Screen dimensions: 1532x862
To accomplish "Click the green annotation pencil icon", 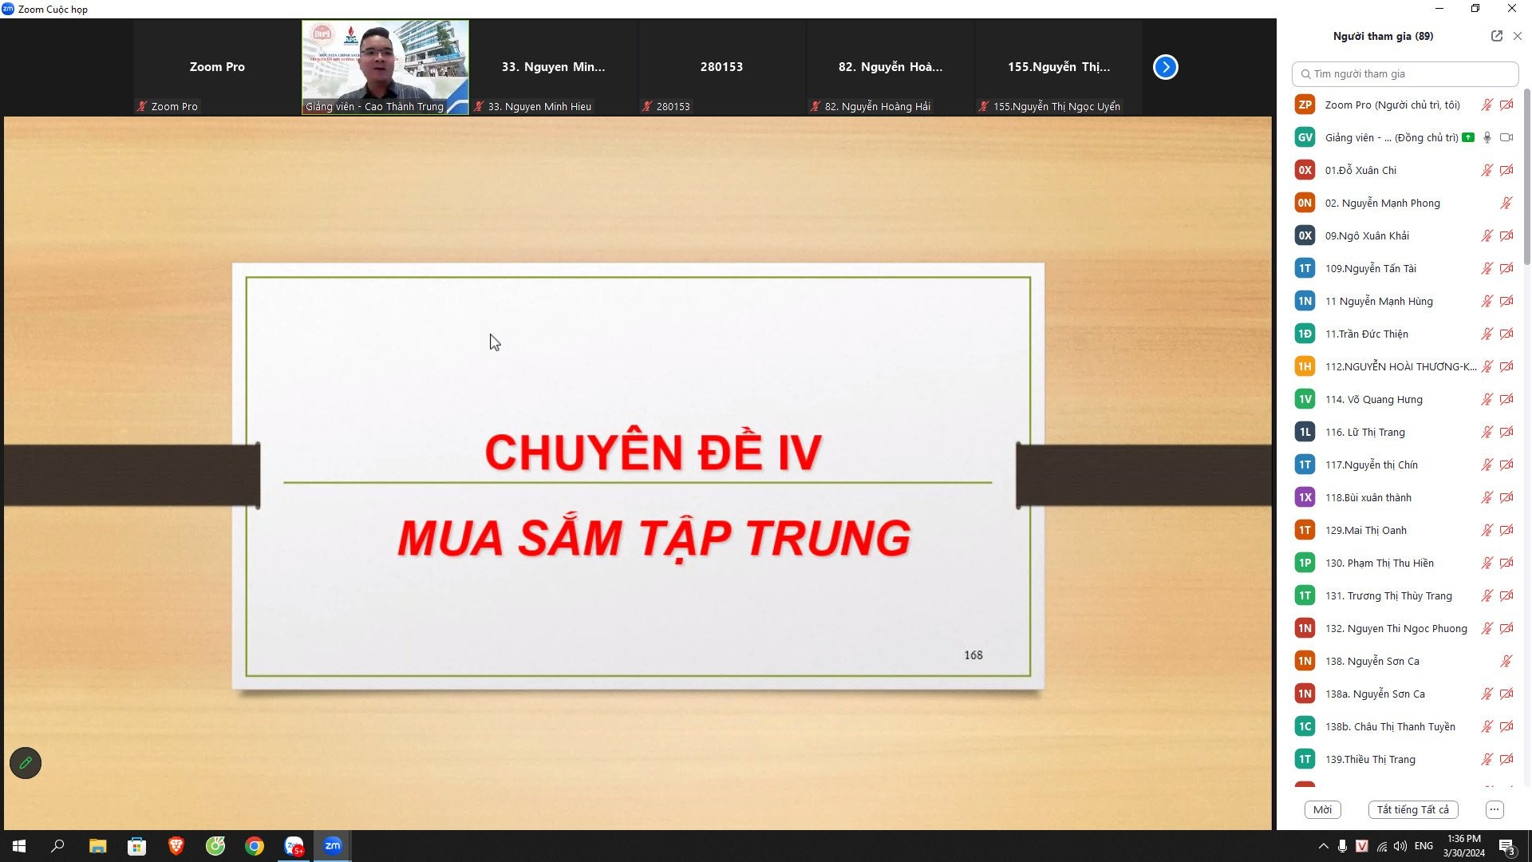I will (26, 763).
